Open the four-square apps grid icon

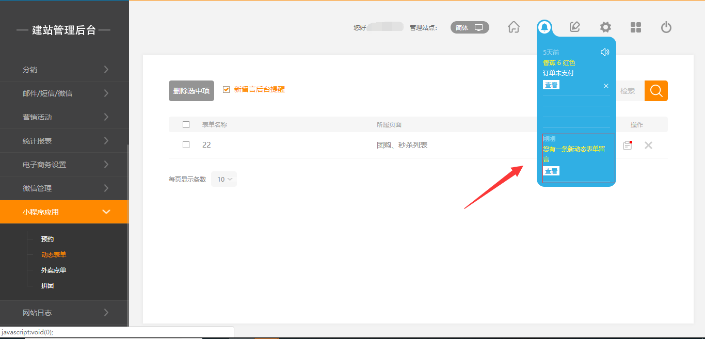(636, 27)
